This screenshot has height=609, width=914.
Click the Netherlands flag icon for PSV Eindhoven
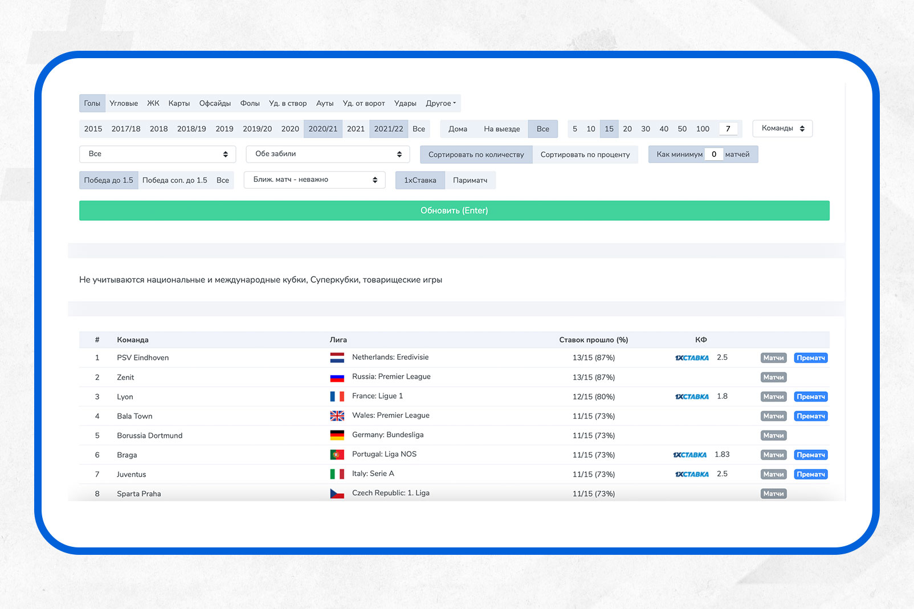[x=337, y=358]
